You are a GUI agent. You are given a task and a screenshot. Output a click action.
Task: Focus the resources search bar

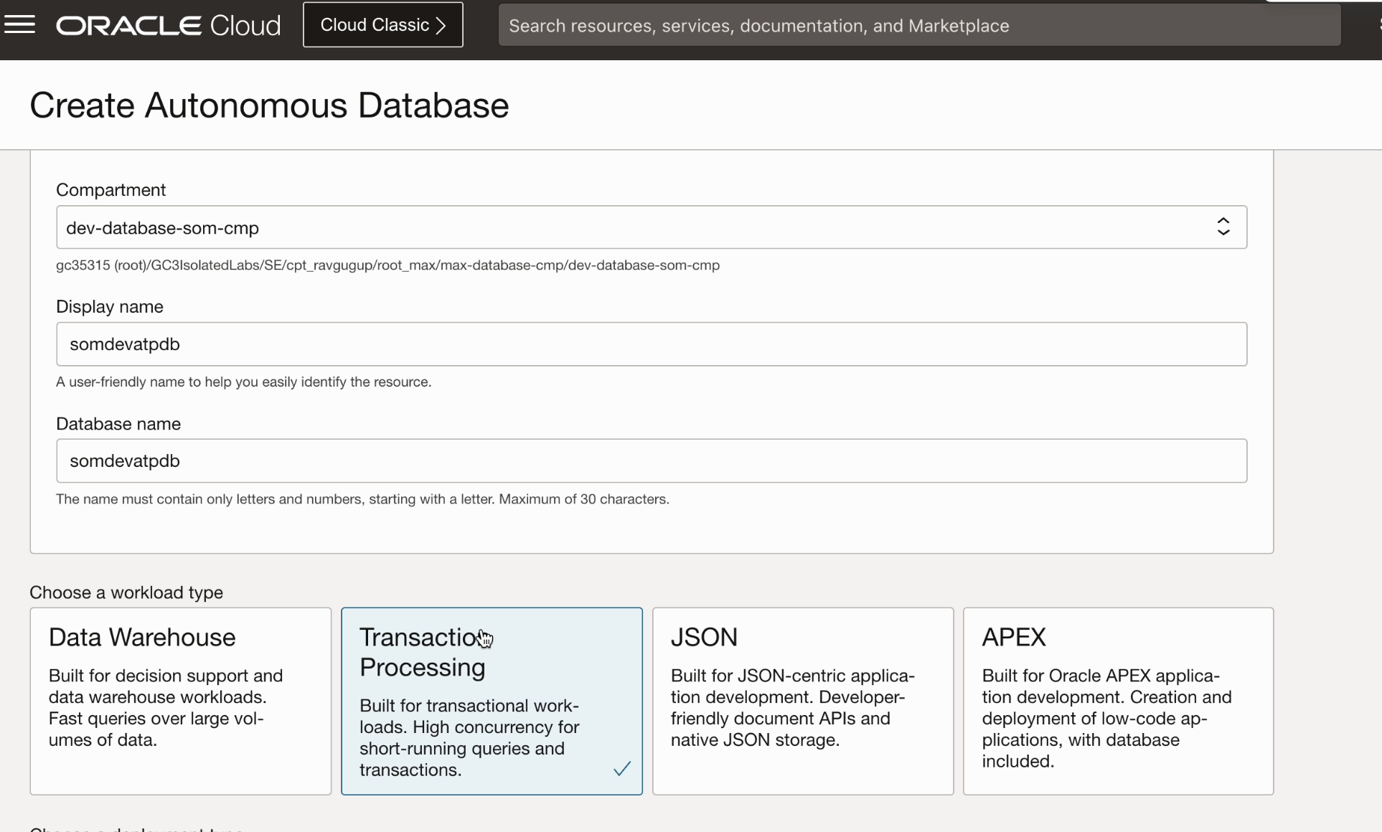click(x=918, y=26)
